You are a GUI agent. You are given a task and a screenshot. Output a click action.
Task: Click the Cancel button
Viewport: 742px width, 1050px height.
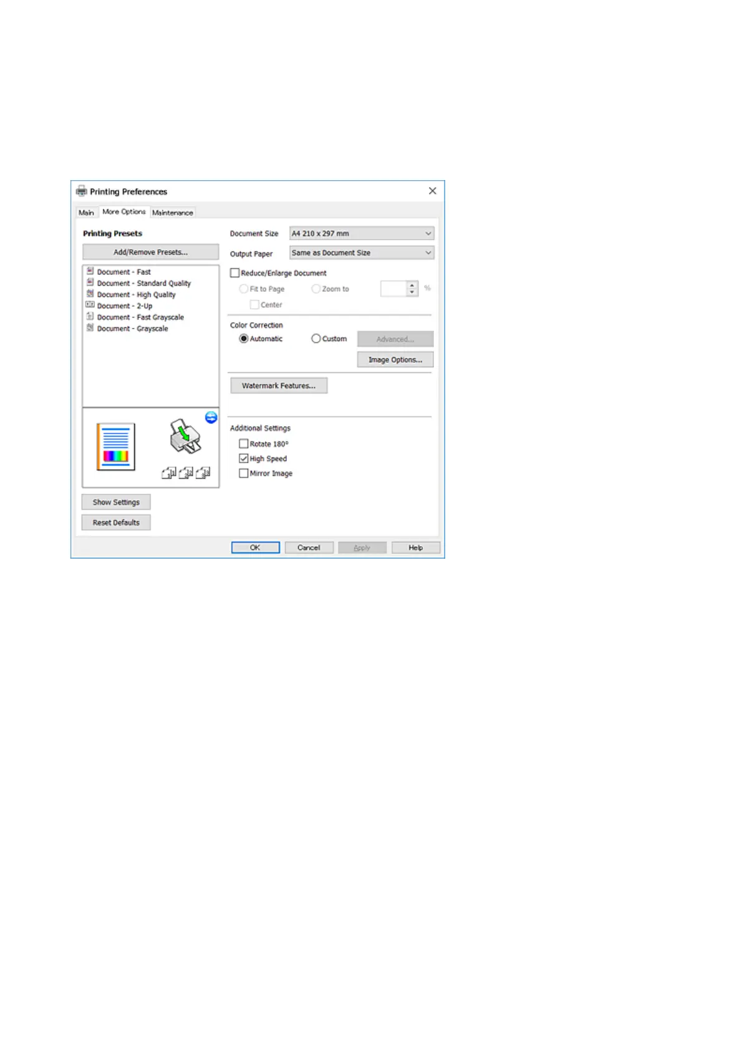point(309,547)
